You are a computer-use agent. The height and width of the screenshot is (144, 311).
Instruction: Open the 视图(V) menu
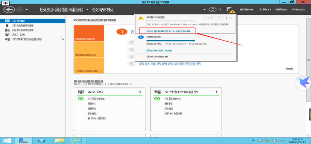point(281,9)
